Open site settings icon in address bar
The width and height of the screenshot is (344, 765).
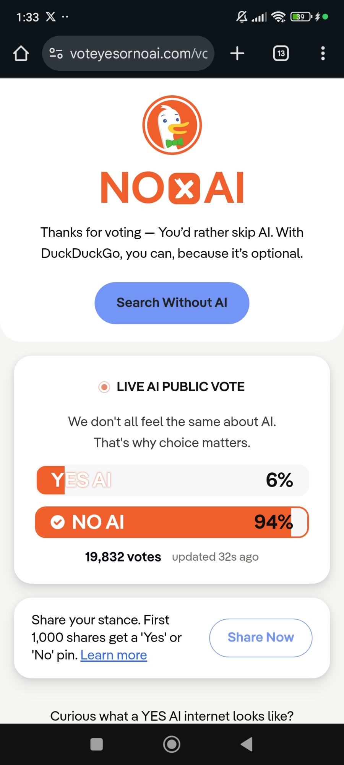click(x=56, y=54)
